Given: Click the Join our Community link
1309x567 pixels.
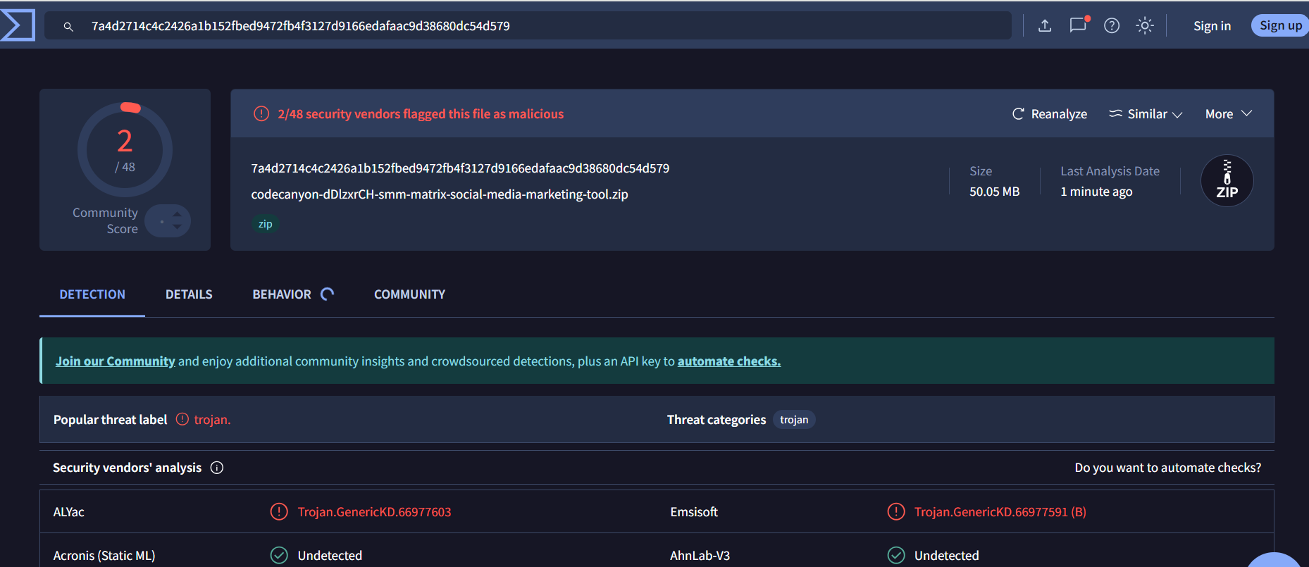Looking at the screenshot, I should (x=116, y=361).
